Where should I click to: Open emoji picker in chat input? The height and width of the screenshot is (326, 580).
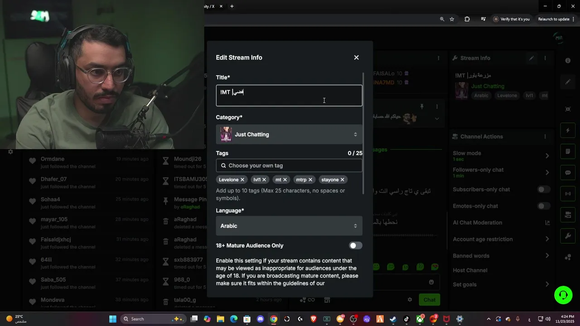431,282
